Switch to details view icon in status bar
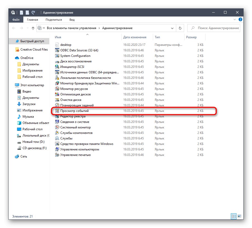 pos(234,216)
